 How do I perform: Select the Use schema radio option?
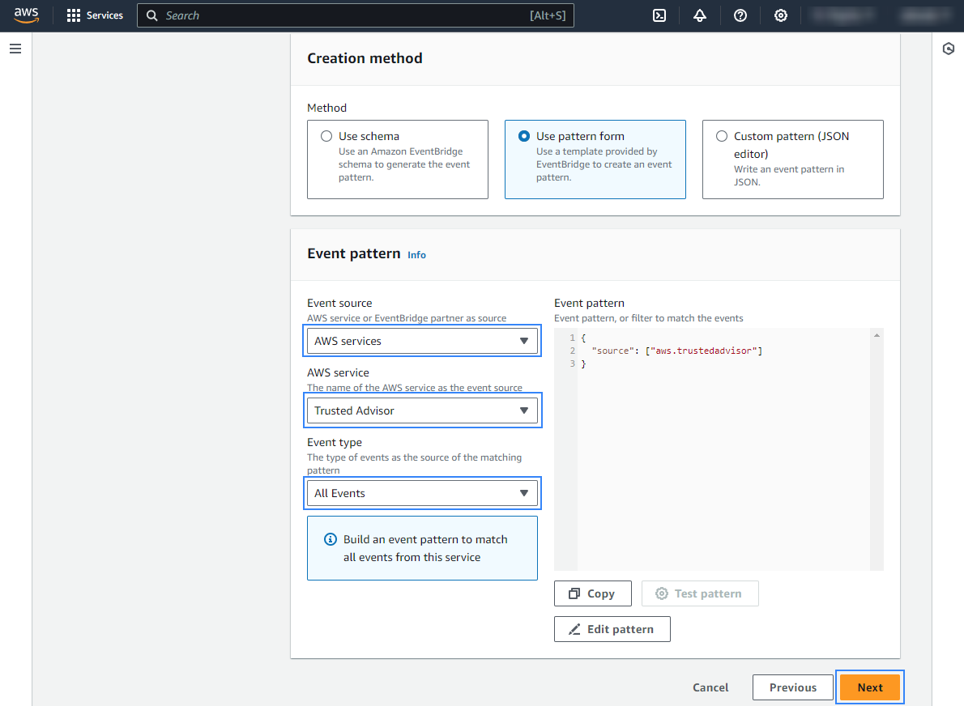click(x=326, y=136)
